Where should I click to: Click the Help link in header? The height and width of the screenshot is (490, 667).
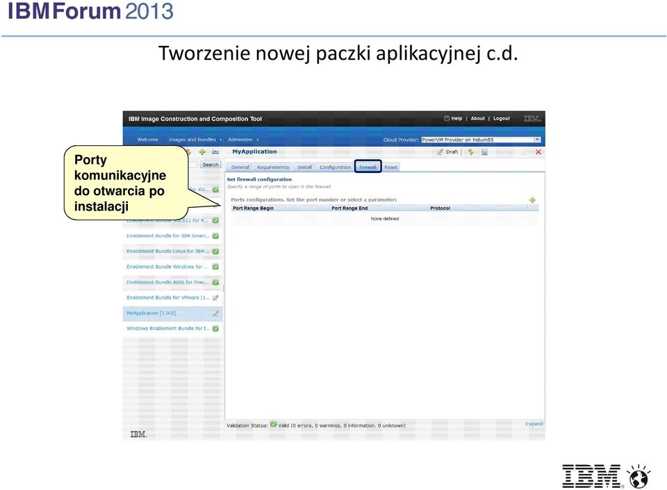tap(456, 119)
